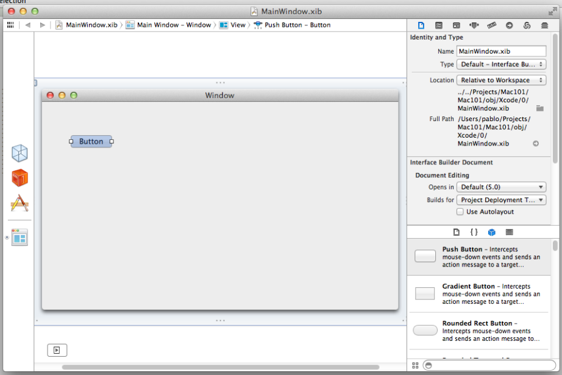Open the Quick Help inspector
The height and width of the screenshot is (375, 562).
438,25
